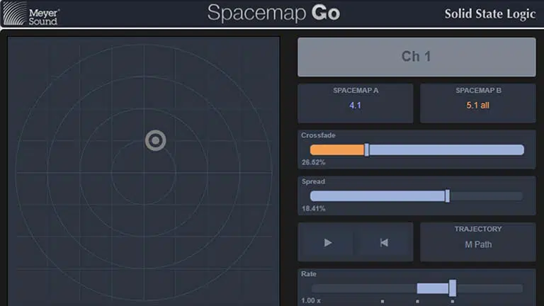Open the Trajectory selector showing M Path
544x306 pixels.
478,242
